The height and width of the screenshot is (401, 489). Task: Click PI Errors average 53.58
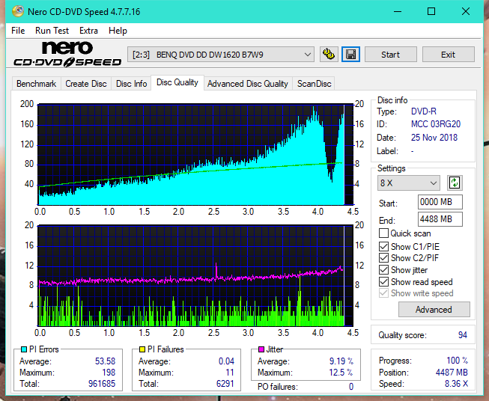[x=105, y=361]
